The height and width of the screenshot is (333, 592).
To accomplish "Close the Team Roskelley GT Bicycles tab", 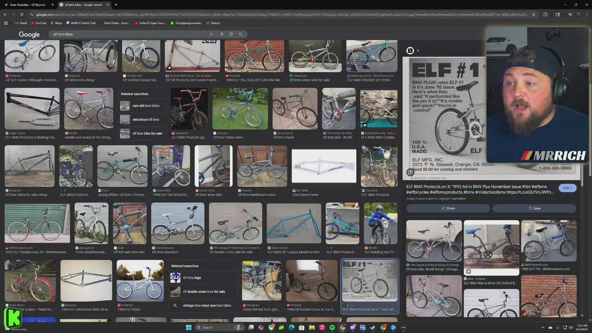I will 53,5.
